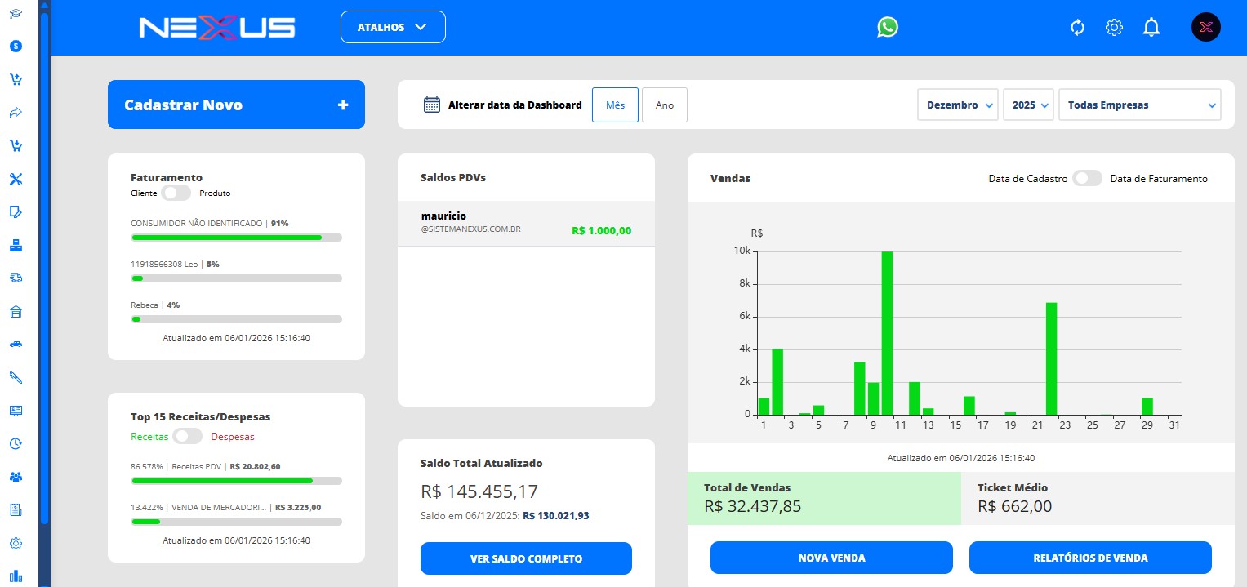Open the dollar coin icon in sidebar
This screenshot has height=587, width=1247.
[16, 46]
